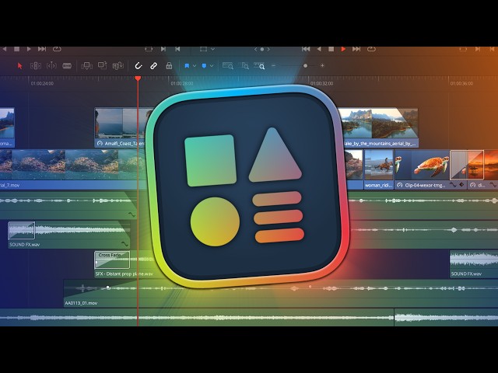Click the Detail Zoom icon
This screenshot has width=498, height=373.
(244, 65)
